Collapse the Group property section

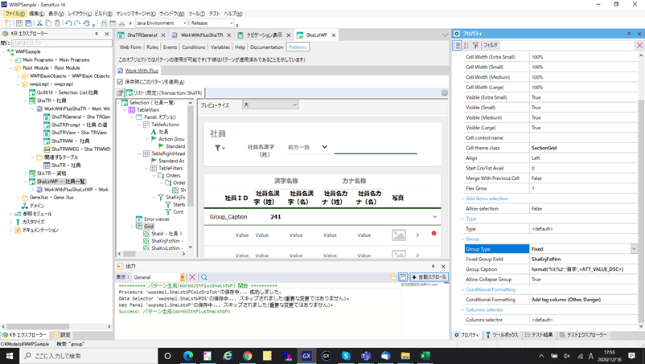coord(462,239)
